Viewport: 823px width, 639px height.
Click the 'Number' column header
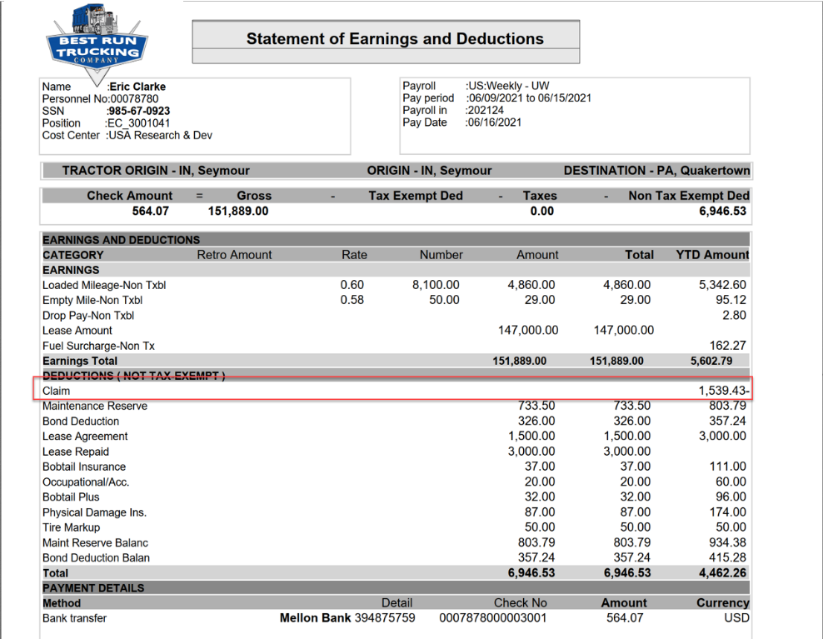pos(441,255)
